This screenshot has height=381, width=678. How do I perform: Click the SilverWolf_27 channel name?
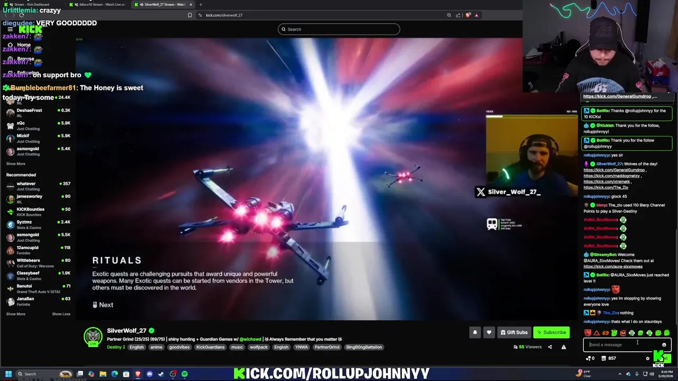click(x=127, y=331)
